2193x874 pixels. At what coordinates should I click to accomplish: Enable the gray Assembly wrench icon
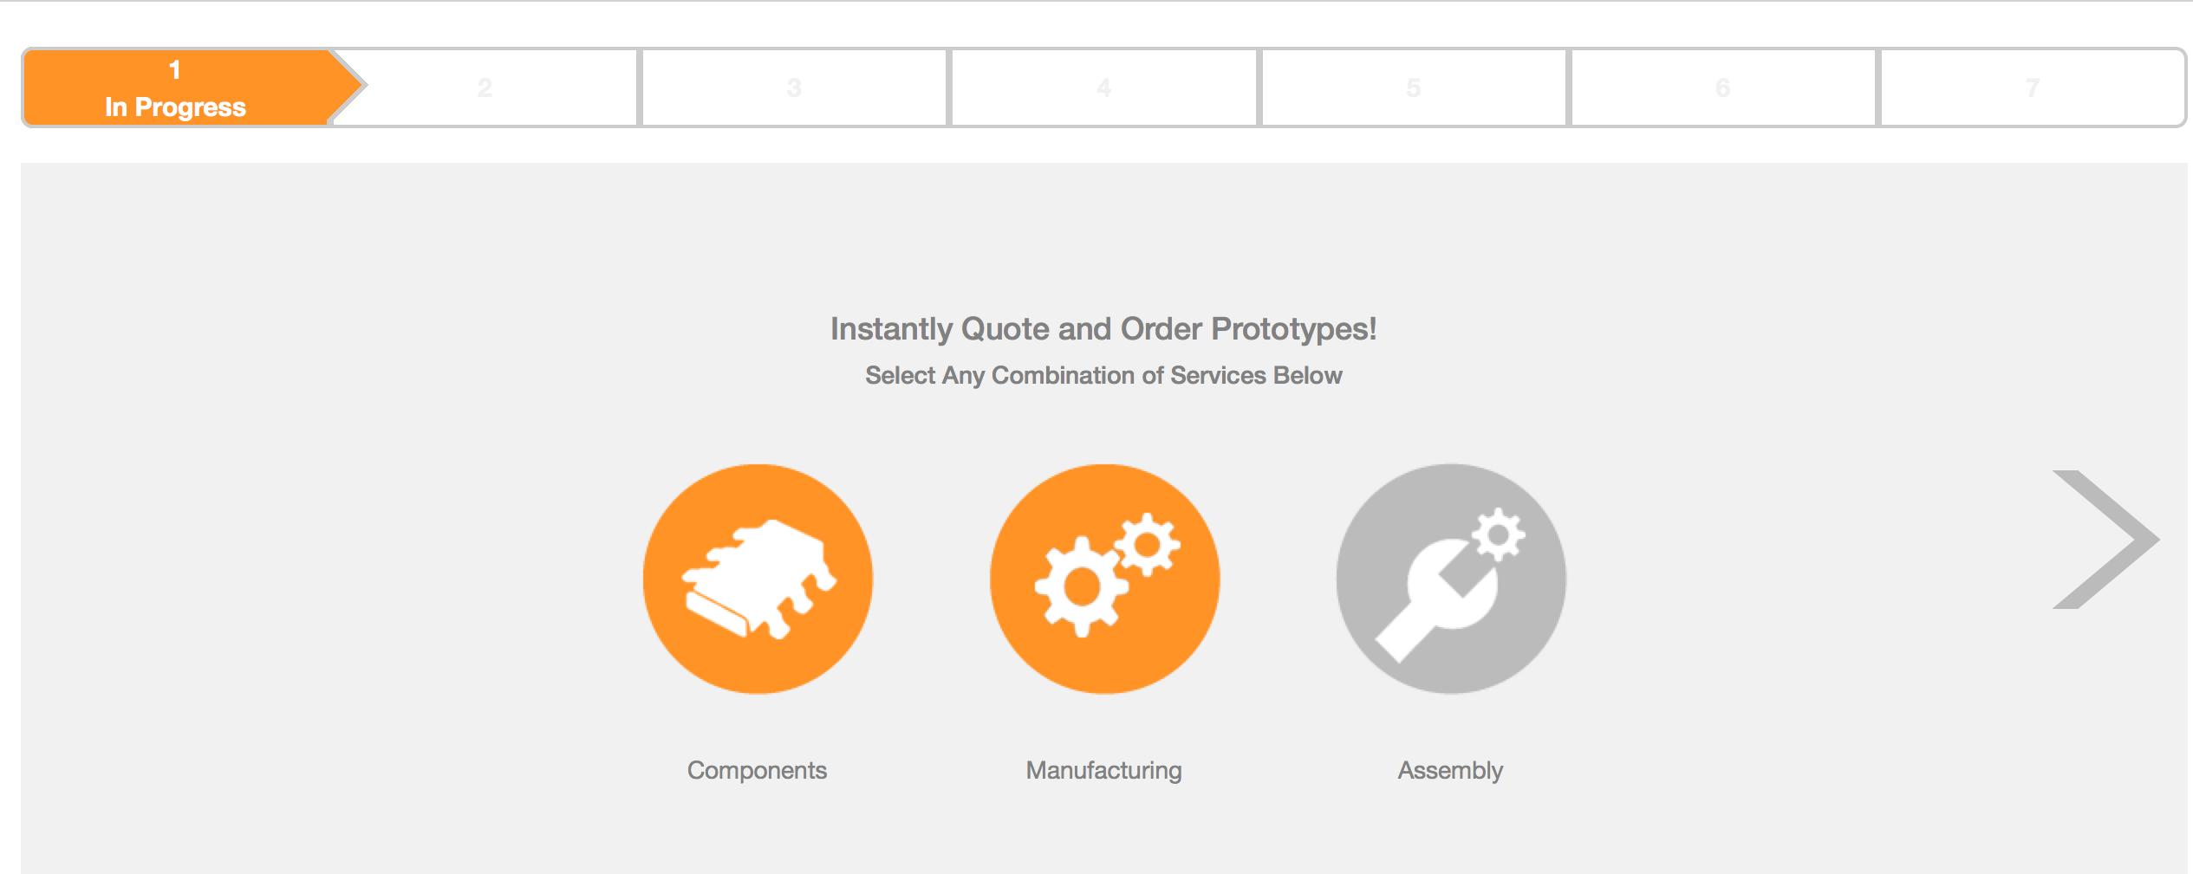(1451, 579)
